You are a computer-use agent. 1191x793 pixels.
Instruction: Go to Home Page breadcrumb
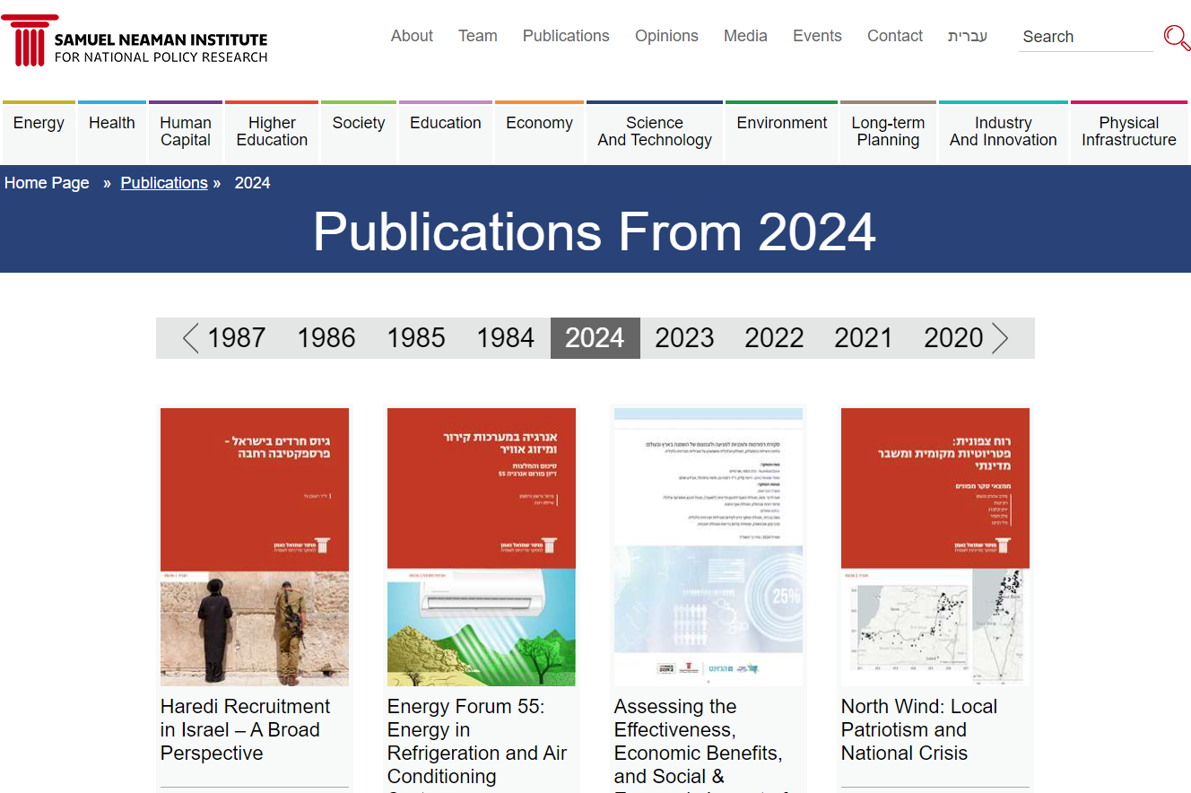coord(47,183)
